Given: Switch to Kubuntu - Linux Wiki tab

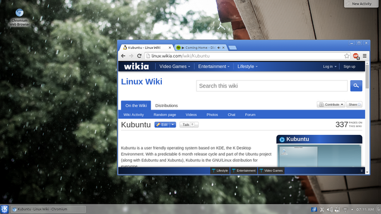Looking at the screenshot, I should pos(146,48).
